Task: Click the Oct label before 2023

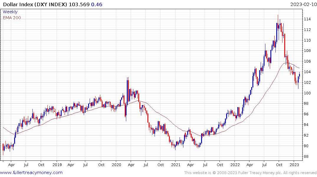Action: [x=279, y=165]
